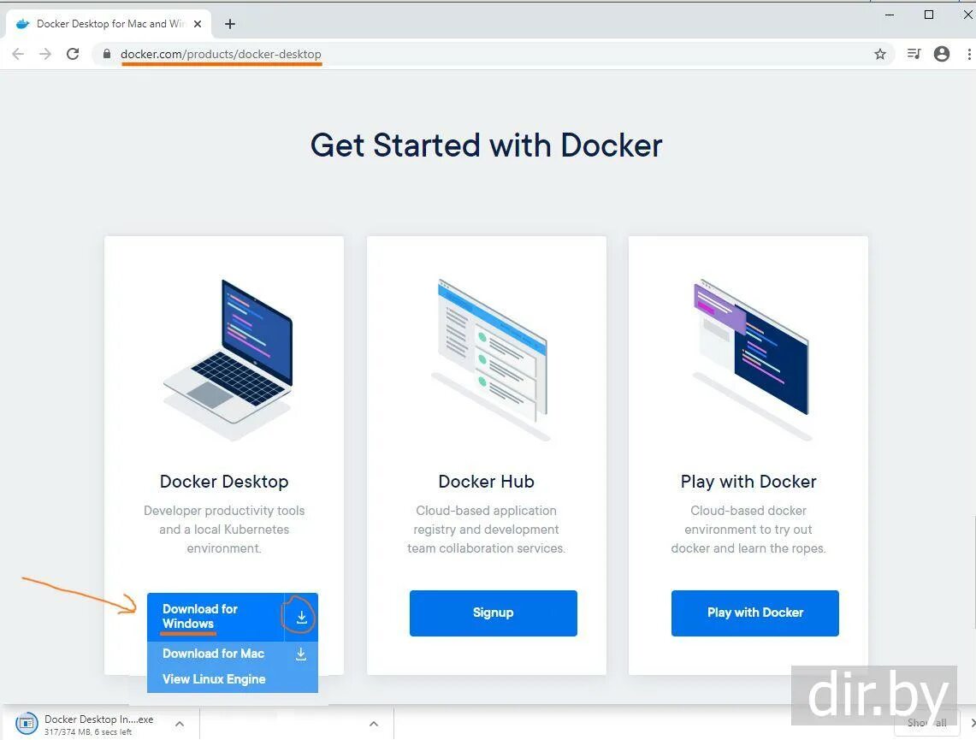Reload the page with refresh icon
976x740 pixels.
(73, 54)
